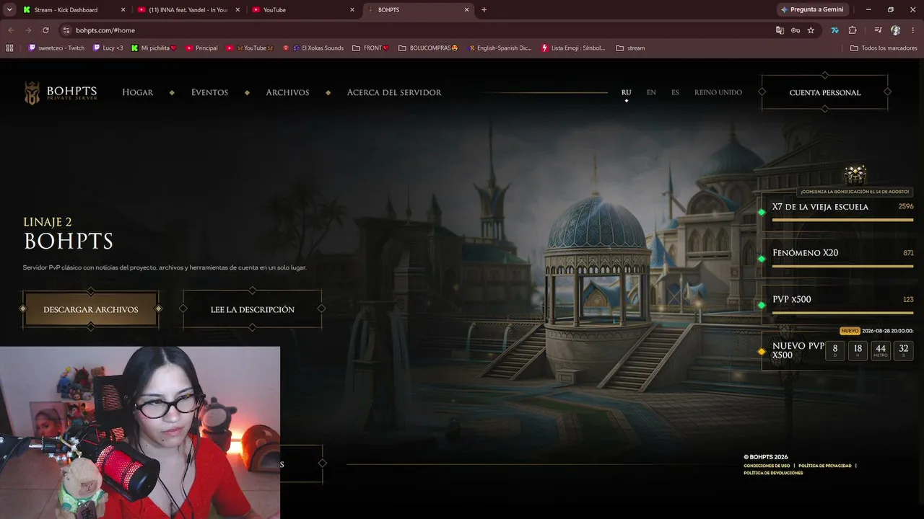Reload the page with the refresh icon
924x519 pixels.
(x=45, y=30)
